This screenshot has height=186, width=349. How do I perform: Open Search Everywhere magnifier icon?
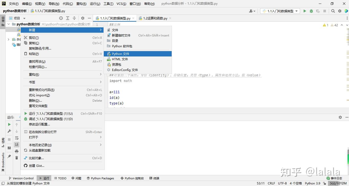[x=333, y=11]
